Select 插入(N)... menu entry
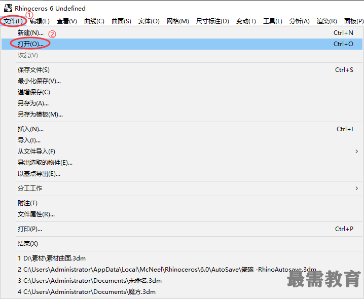Viewport: 364px width, 299px height. pos(182,129)
